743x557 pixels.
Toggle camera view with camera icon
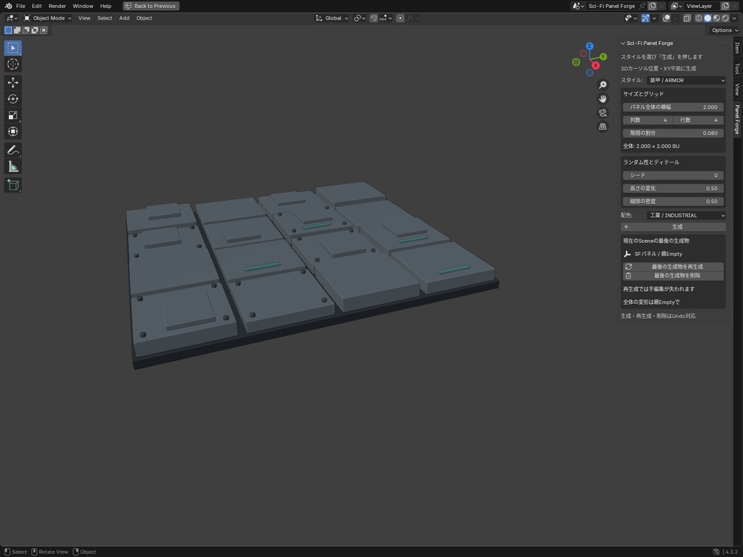[603, 112]
